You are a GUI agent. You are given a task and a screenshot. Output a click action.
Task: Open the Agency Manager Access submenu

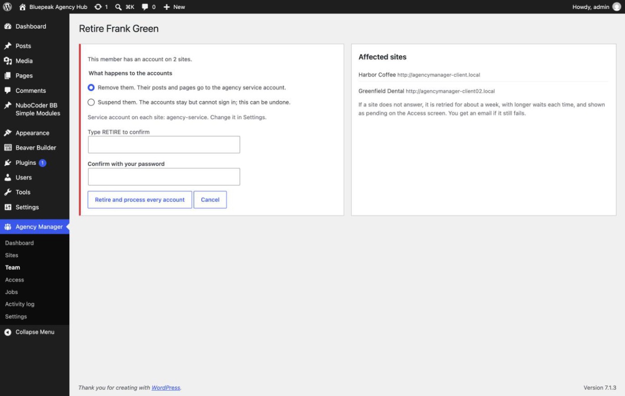[15, 280]
